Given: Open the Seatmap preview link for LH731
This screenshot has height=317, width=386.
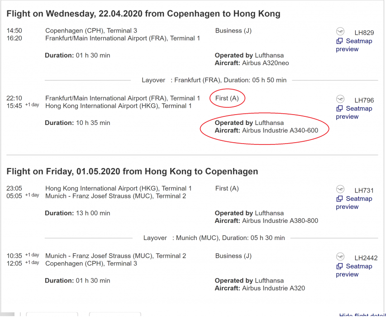Looking at the screenshot, I should coord(358,199).
